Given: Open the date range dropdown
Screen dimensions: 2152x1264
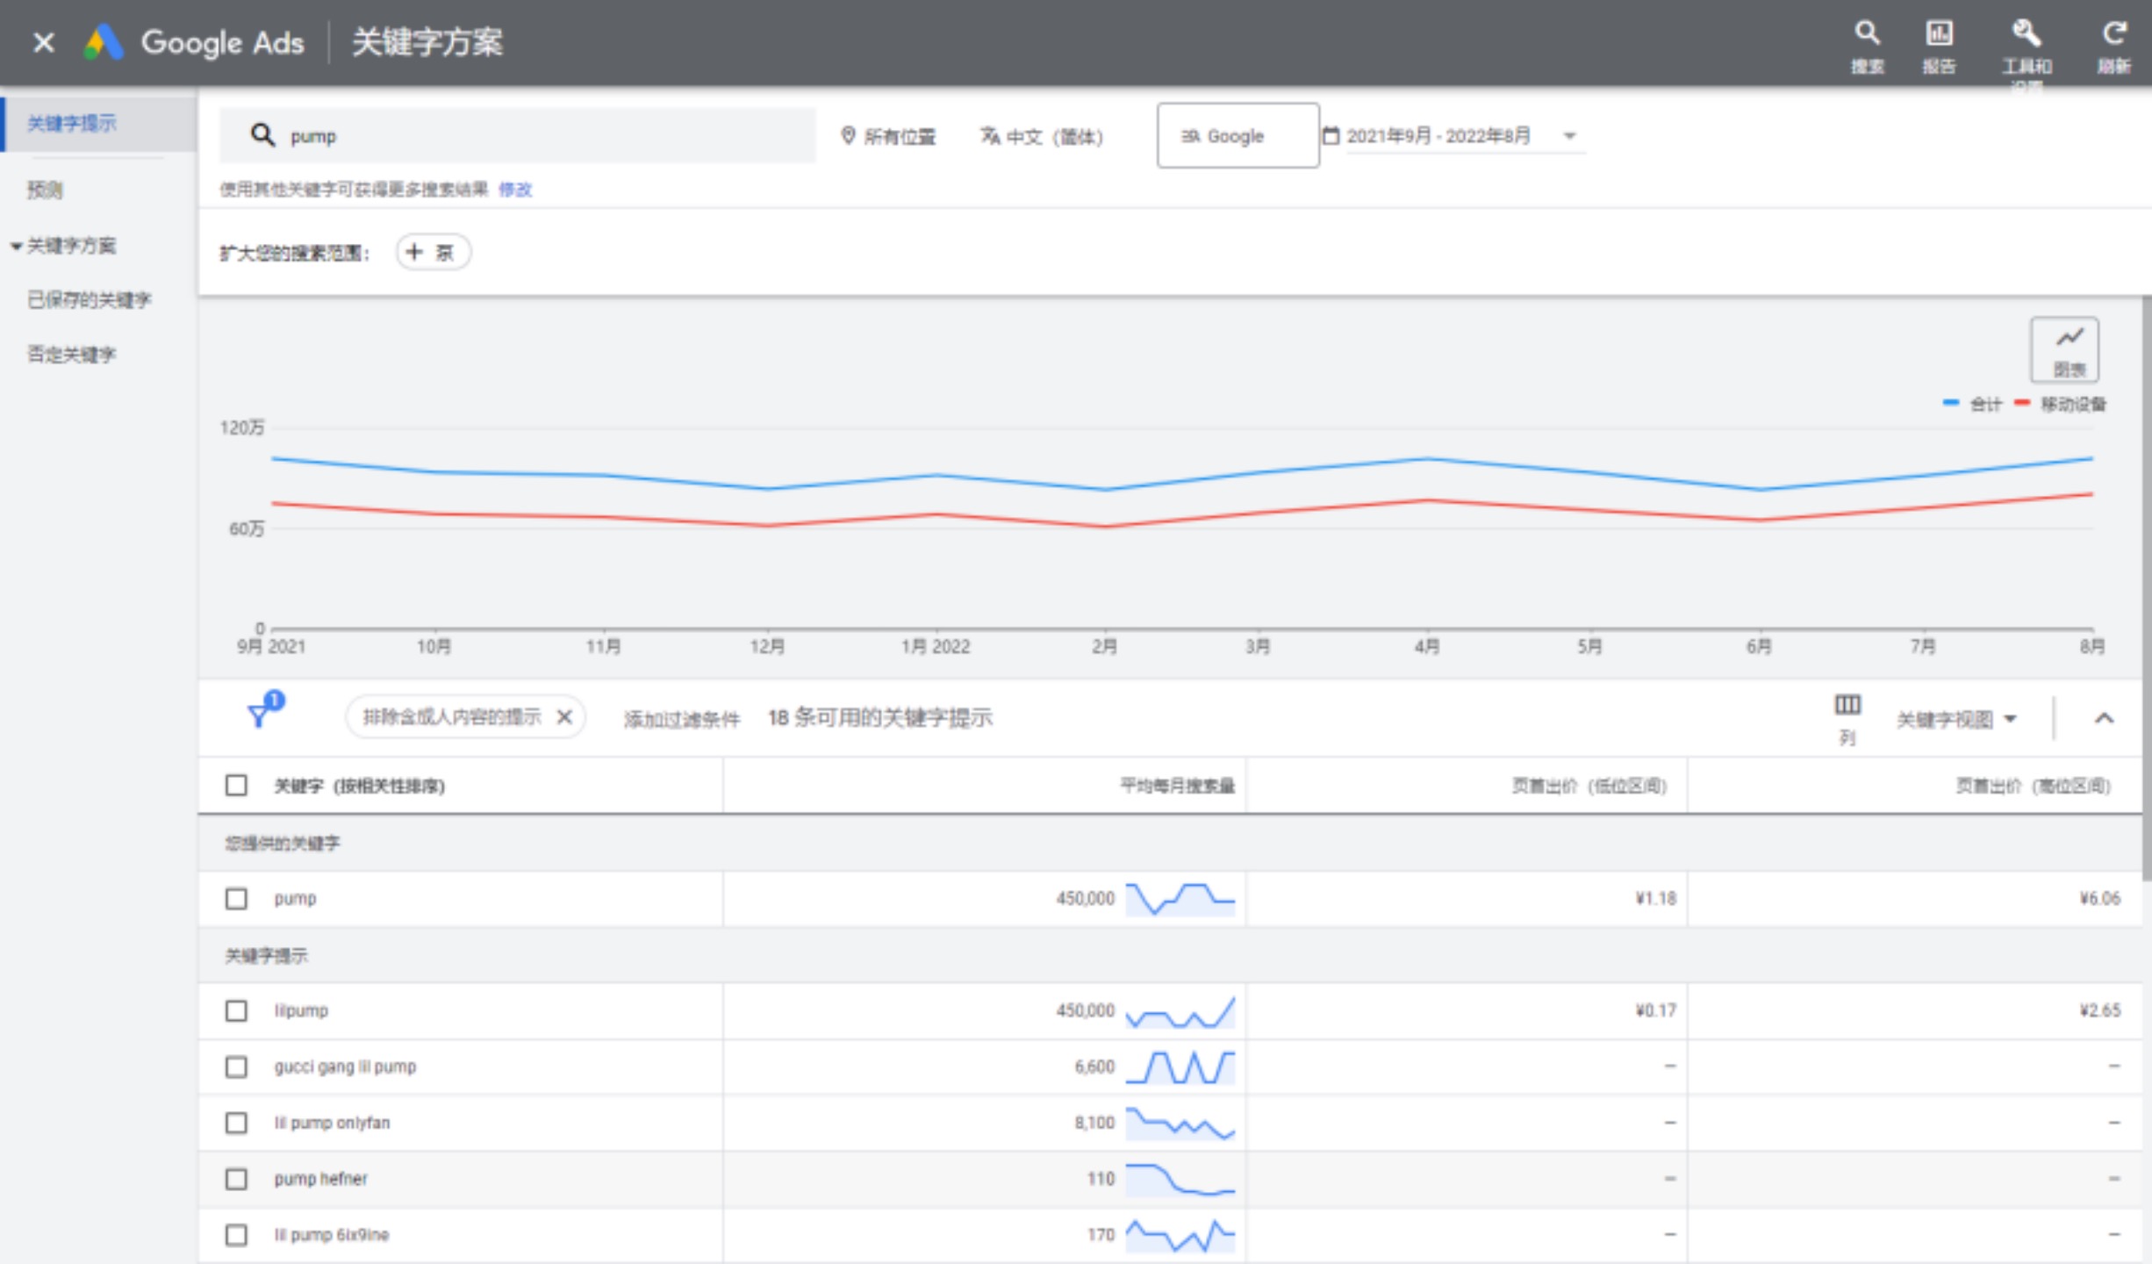Looking at the screenshot, I should click(x=1457, y=136).
